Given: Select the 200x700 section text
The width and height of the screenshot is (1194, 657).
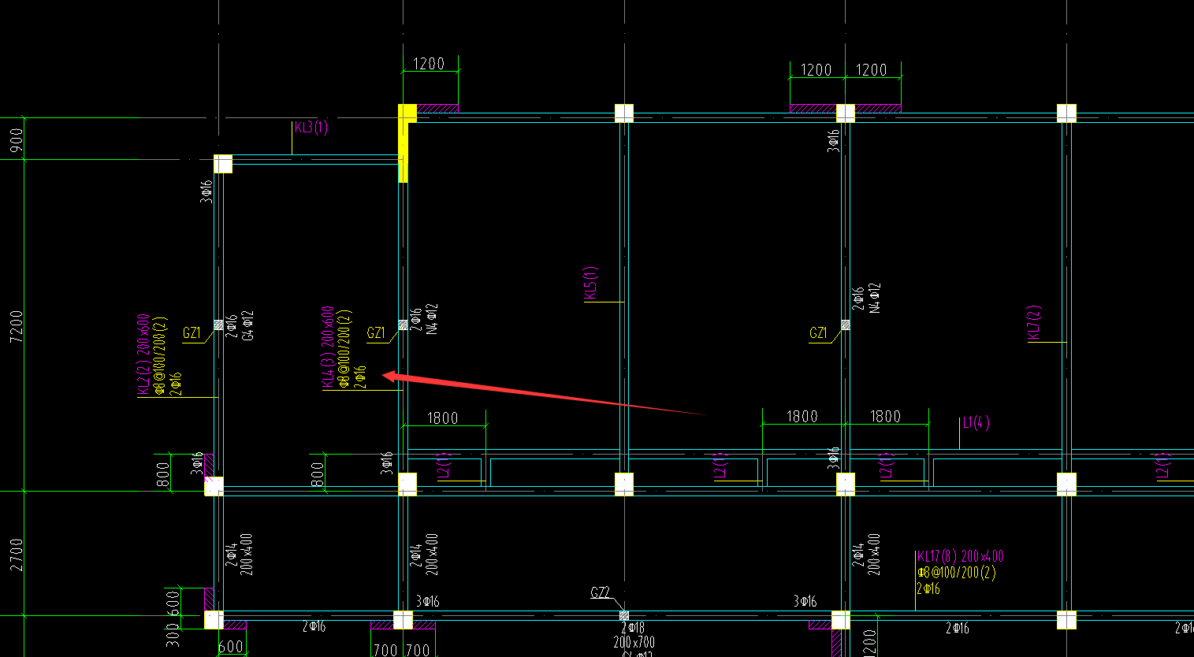Looking at the screenshot, I should (634, 642).
